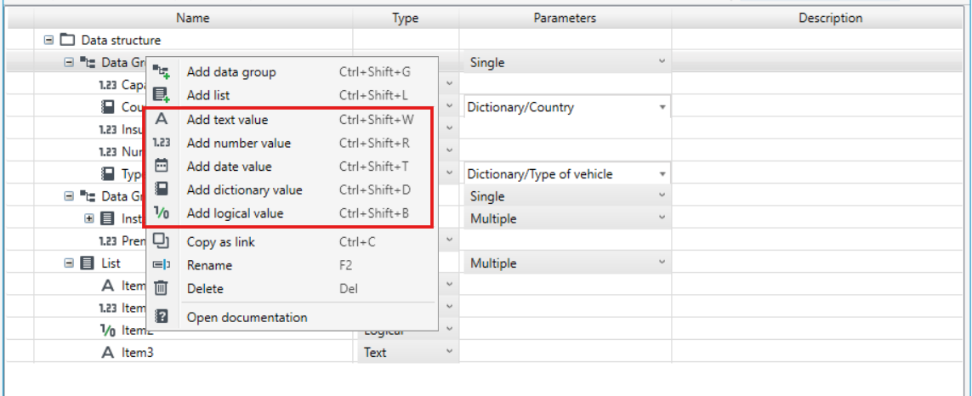Image resolution: width=972 pixels, height=396 pixels.
Task: Click the Add data group icon
Action: (162, 72)
